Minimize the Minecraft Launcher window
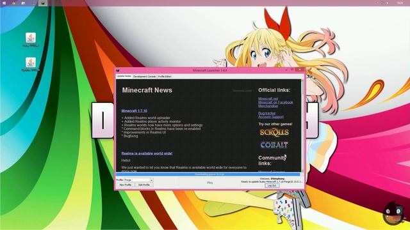This screenshot has width=410, height=230. 286,70
